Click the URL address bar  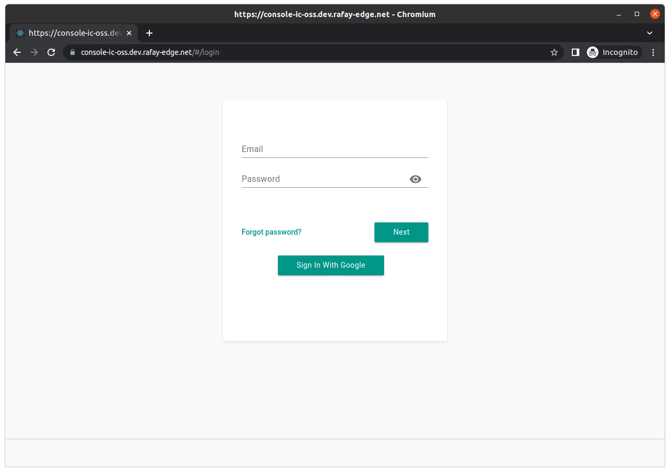pyautogui.click(x=313, y=52)
